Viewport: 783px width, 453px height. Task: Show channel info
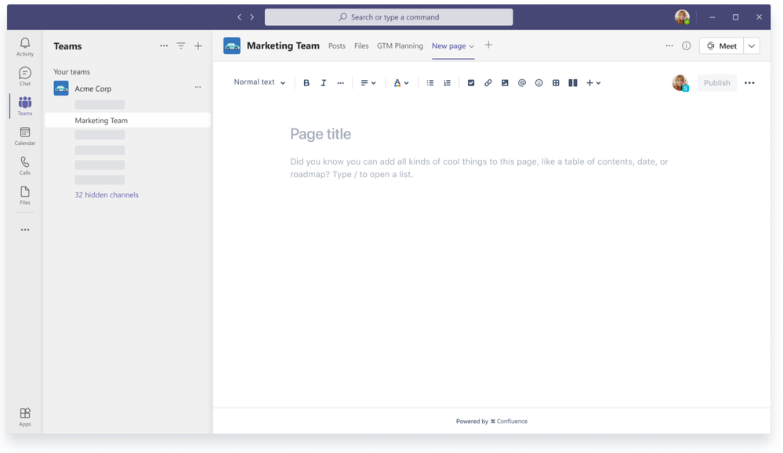tap(687, 46)
